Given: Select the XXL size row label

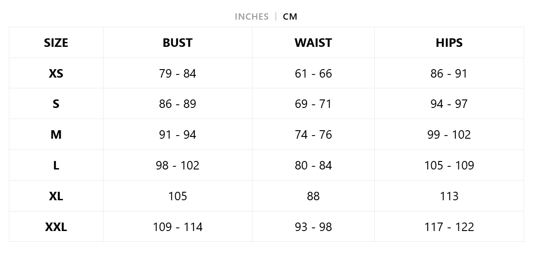Looking at the screenshot, I should tap(56, 227).
